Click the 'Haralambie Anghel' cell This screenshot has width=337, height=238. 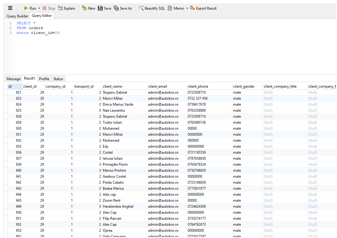pyautogui.click(x=124, y=206)
